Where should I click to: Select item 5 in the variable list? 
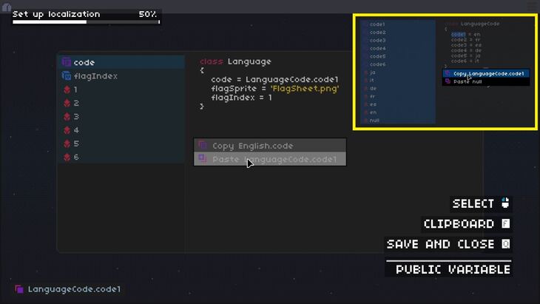tap(76, 143)
